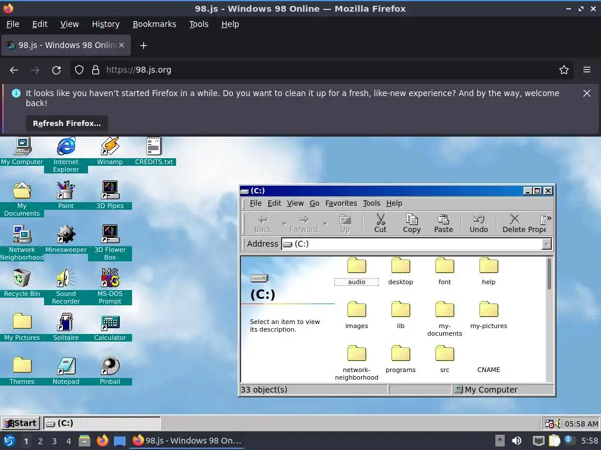Select the CNAME file entry
Image resolution: width=601 pixels, height=450 pixels.
click(x=489, y=370)
